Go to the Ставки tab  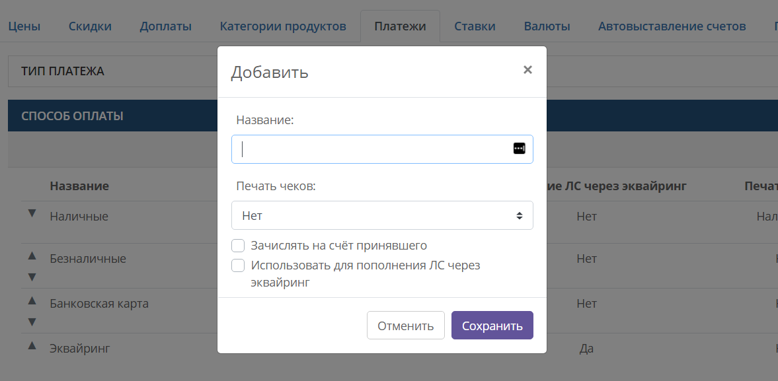475,26
